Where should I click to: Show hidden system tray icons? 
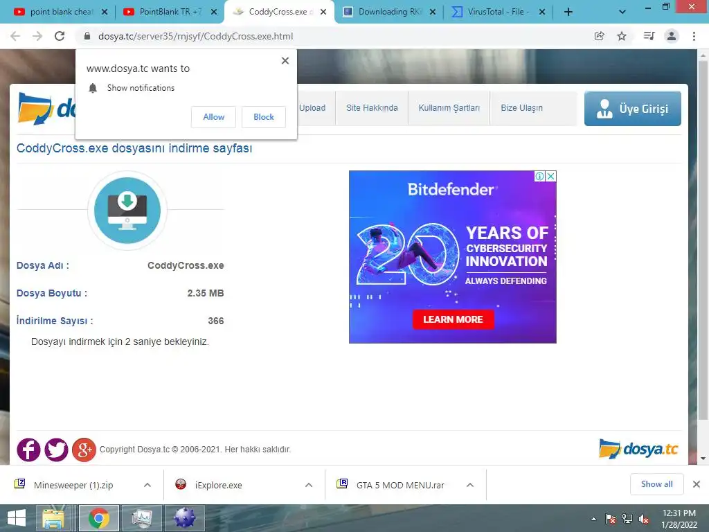tap(593, 519)
